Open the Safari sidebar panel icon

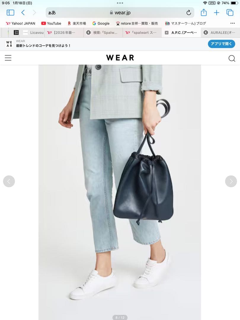(x=10, y=13)
